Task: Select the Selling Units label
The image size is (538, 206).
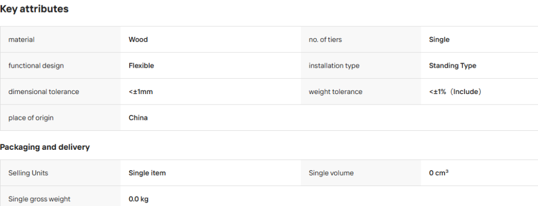Action: [28, 173]
